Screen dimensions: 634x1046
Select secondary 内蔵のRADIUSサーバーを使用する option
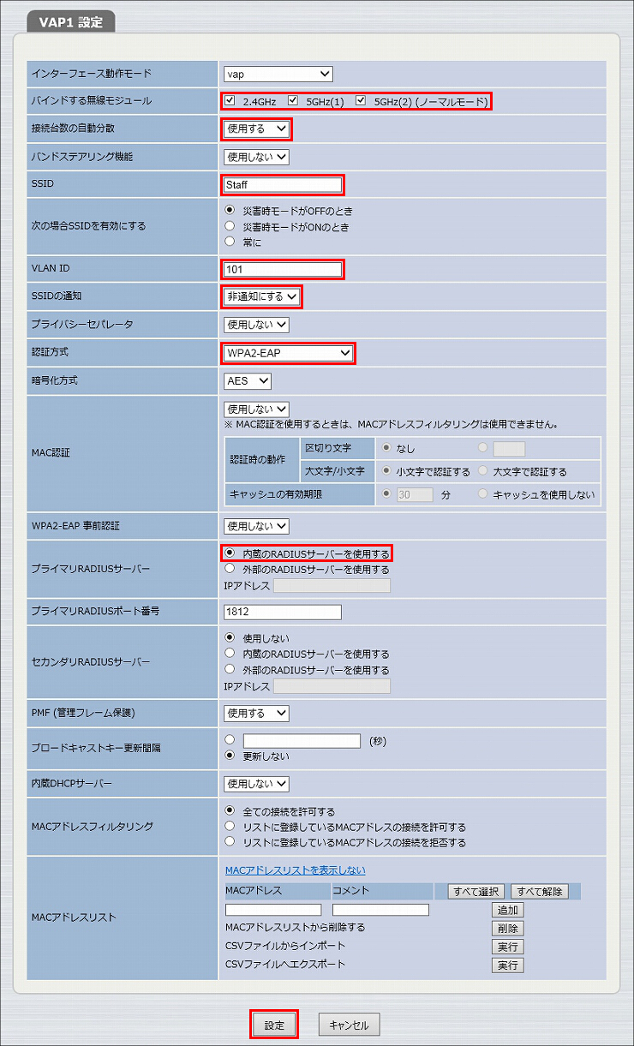230,654
